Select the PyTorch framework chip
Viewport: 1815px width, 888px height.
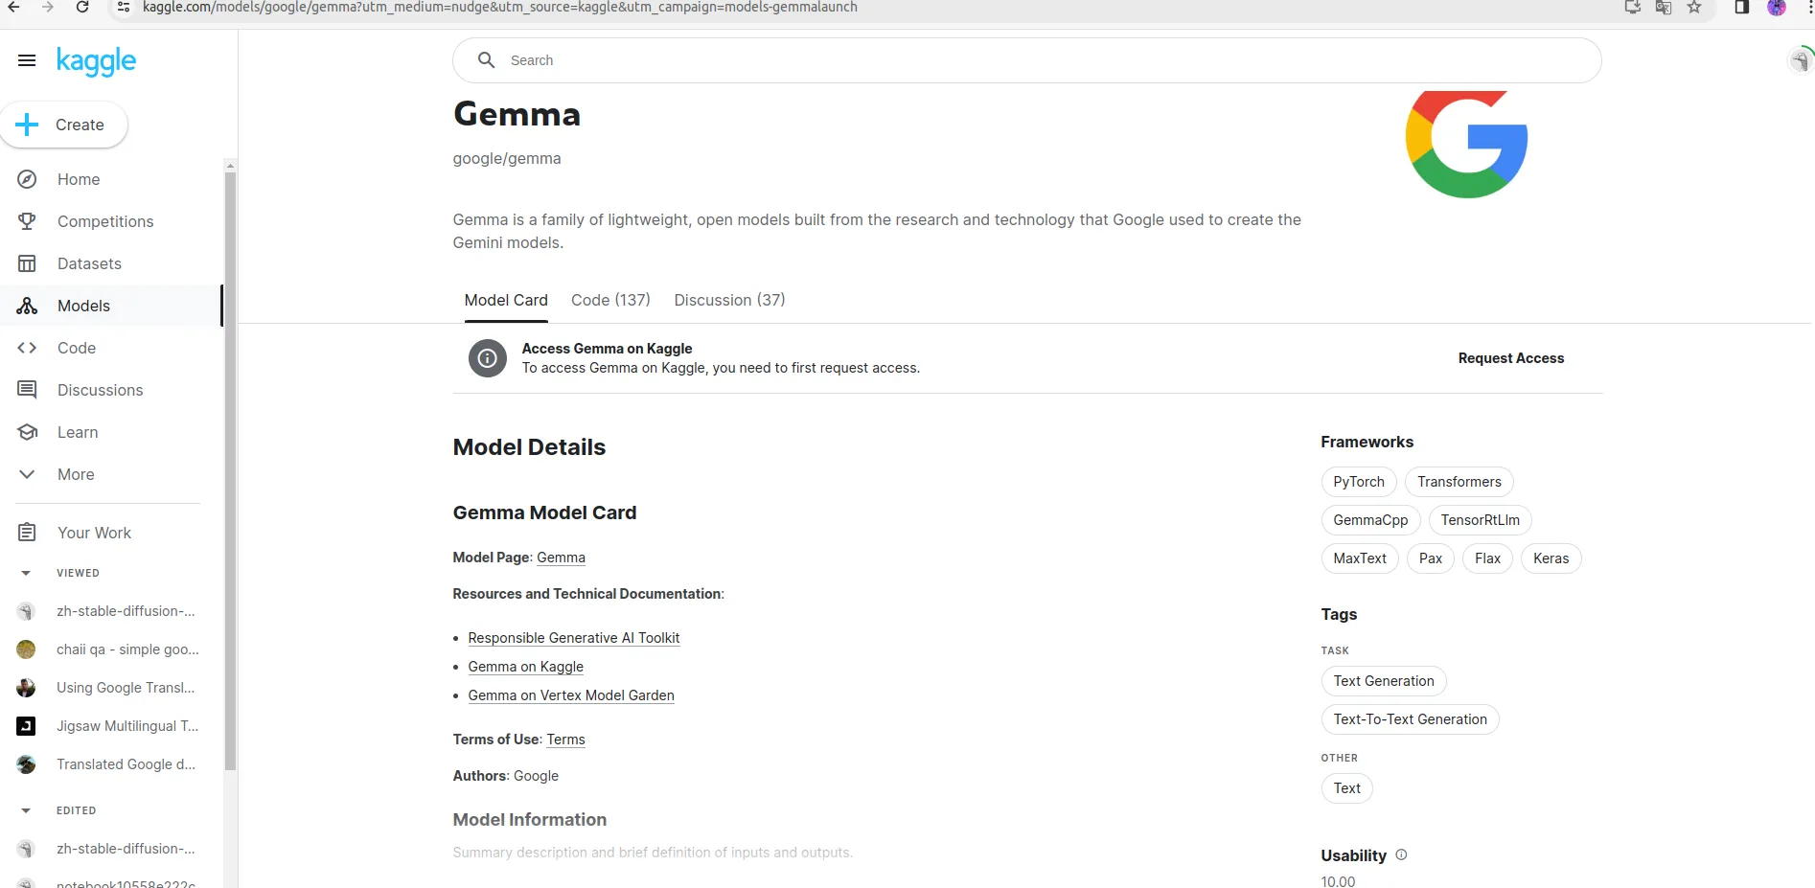click(x=1358, y=482)
